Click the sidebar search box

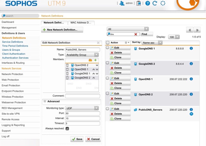tap(20, 16)
